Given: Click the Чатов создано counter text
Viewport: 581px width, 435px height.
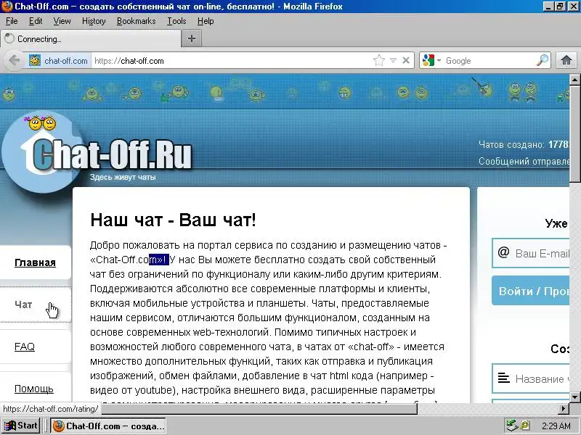Looking at the screenshot, I should tap(524, 144).
